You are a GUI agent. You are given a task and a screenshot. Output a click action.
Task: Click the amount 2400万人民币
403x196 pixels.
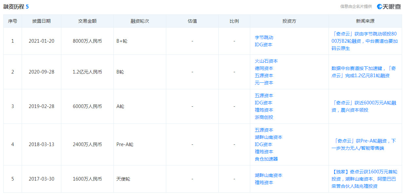tap(88, 144)
